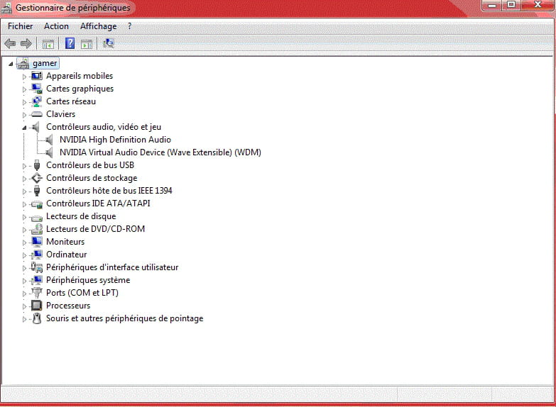Screen dimensions: 556x407
Task: Click the Ordinateur computer icon
Action: (36, 255)
